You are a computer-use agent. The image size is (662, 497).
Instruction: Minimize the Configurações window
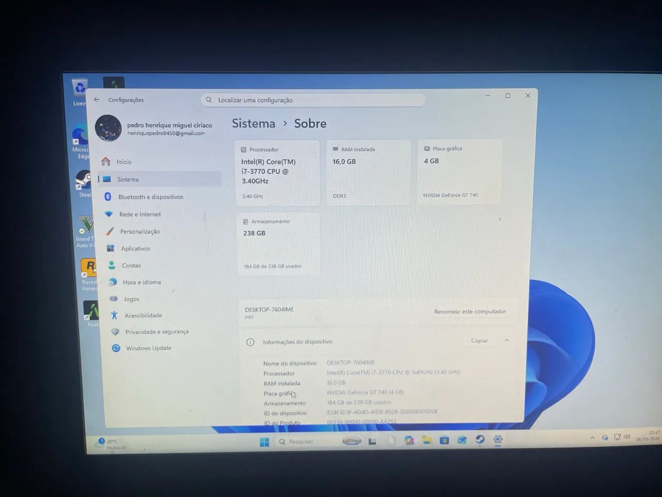488,95
